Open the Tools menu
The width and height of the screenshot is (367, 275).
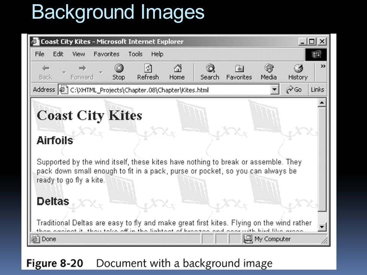[135, 54]
